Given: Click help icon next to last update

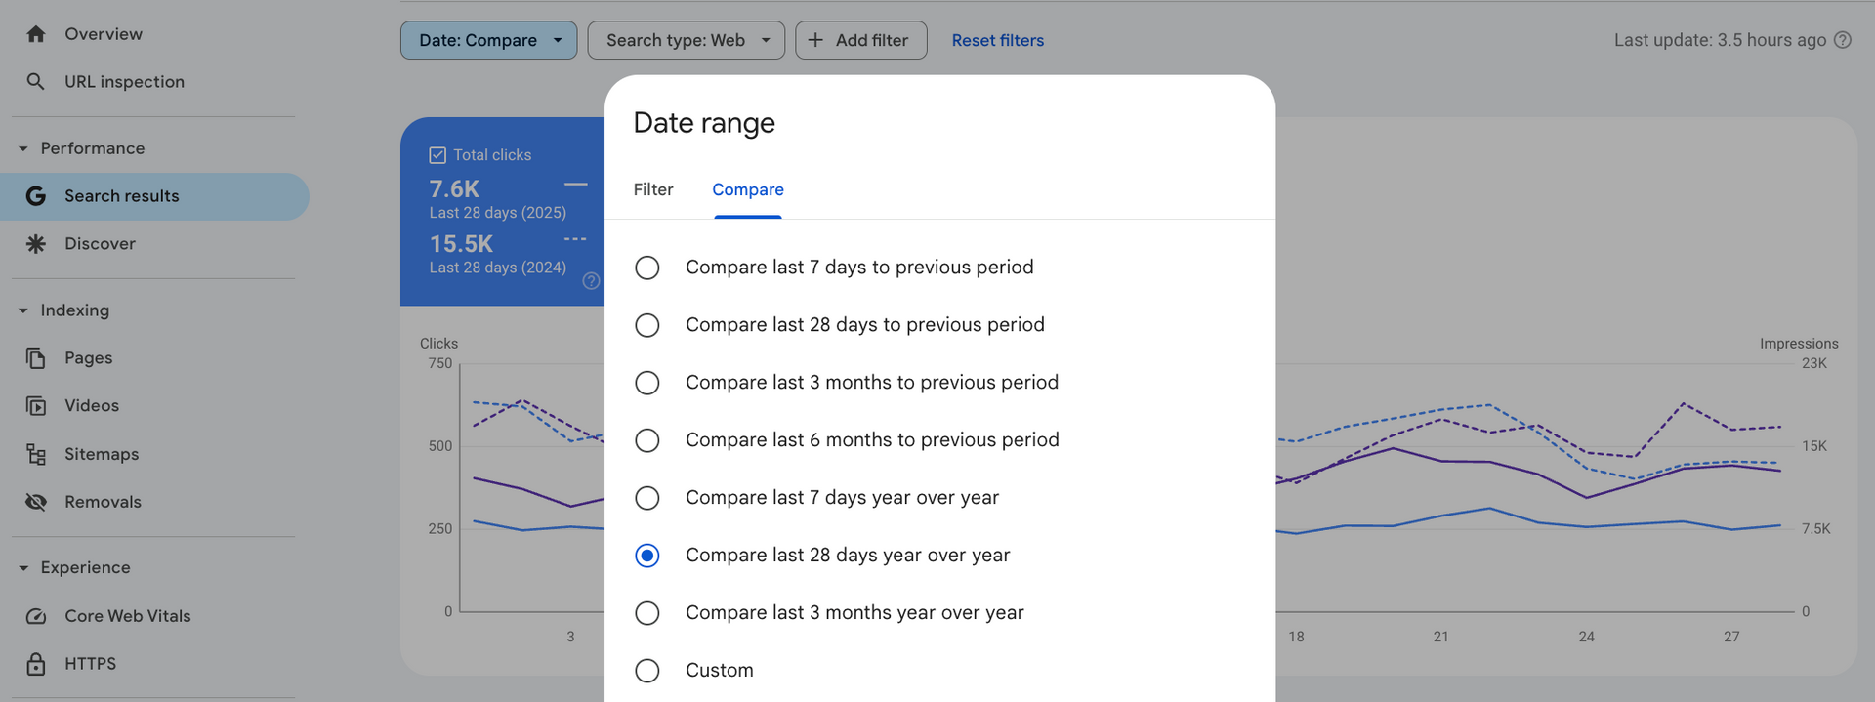Looking at the screenshot, I should click(x=1843, y=40).
